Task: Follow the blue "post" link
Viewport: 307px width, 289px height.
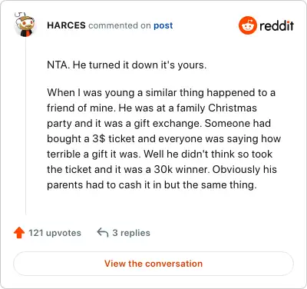Action: click(163, 25)
